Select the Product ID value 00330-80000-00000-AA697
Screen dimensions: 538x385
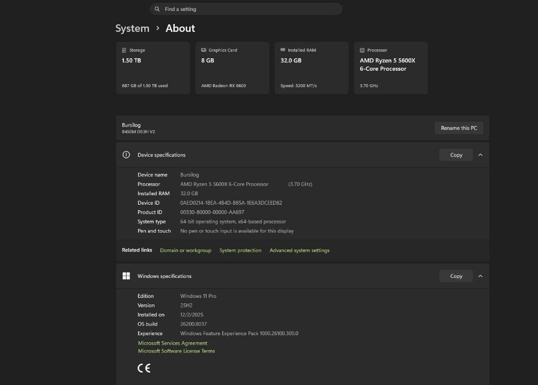(212, 212)
